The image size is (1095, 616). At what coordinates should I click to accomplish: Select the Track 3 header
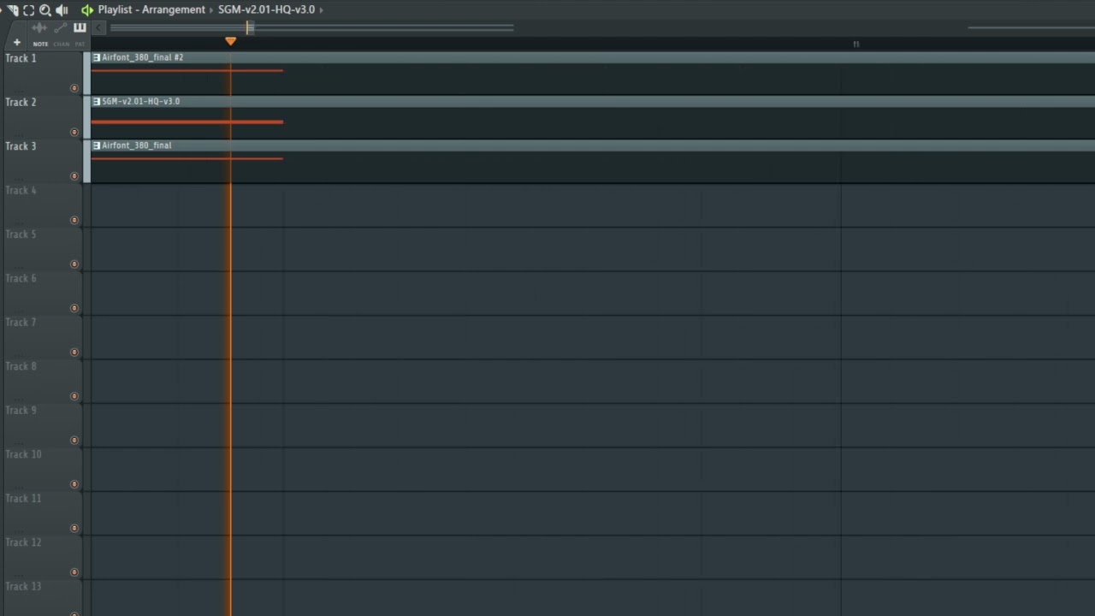tap(43, 161)
